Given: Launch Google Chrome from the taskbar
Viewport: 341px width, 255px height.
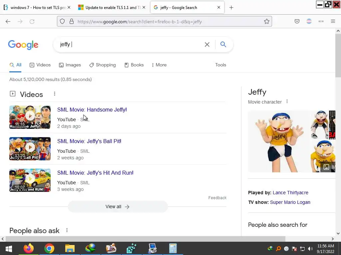Looking at the screenshot, I should [49, 248].
